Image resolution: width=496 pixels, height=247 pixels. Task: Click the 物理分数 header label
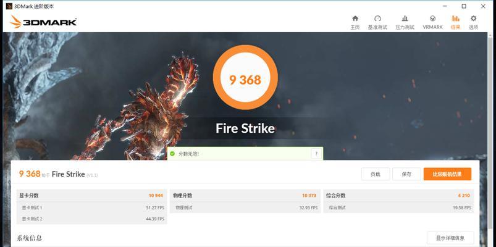182,196
